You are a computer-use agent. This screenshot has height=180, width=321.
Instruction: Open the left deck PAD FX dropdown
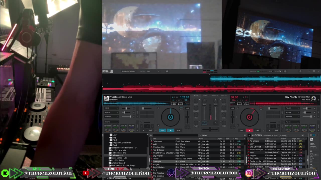pos(112,122)
